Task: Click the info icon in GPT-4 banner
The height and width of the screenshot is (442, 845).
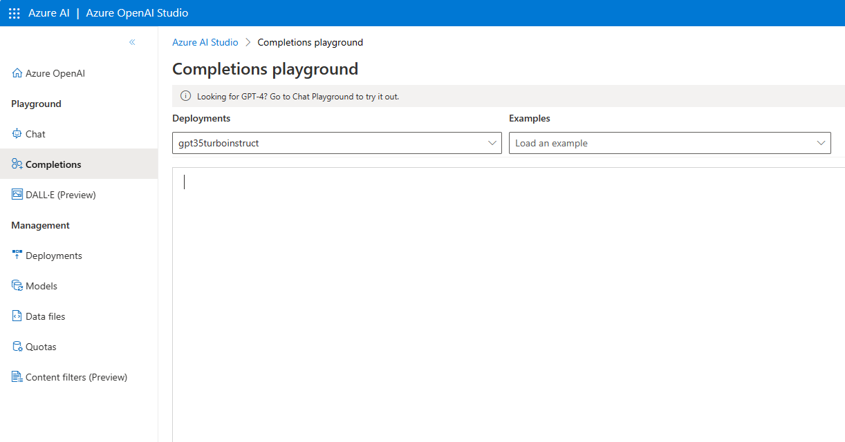Action: click(185, 96)
